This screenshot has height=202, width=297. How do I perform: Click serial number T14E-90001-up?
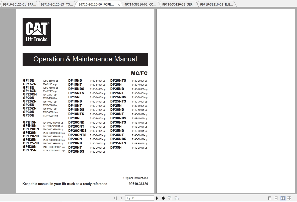[x=140, y=148]
